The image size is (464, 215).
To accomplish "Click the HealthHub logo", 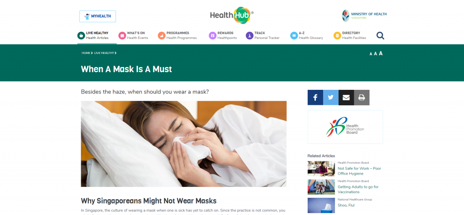I will (x=232, y=15).
